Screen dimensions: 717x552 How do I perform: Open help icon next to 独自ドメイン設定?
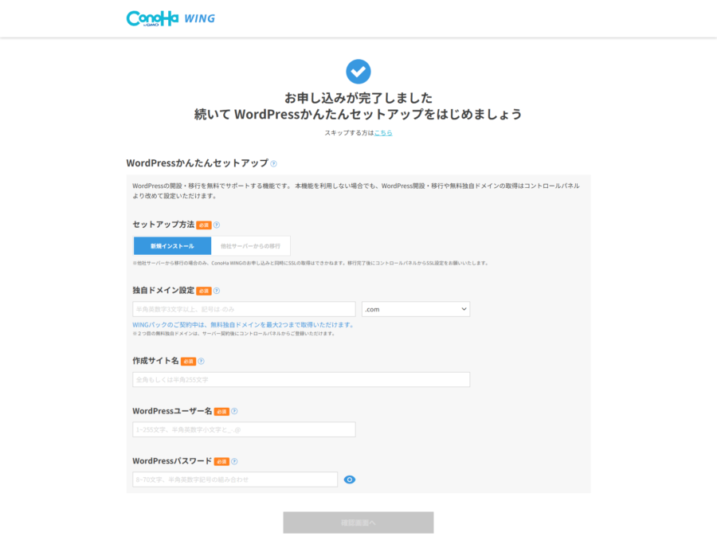click(x=217, y=291)
